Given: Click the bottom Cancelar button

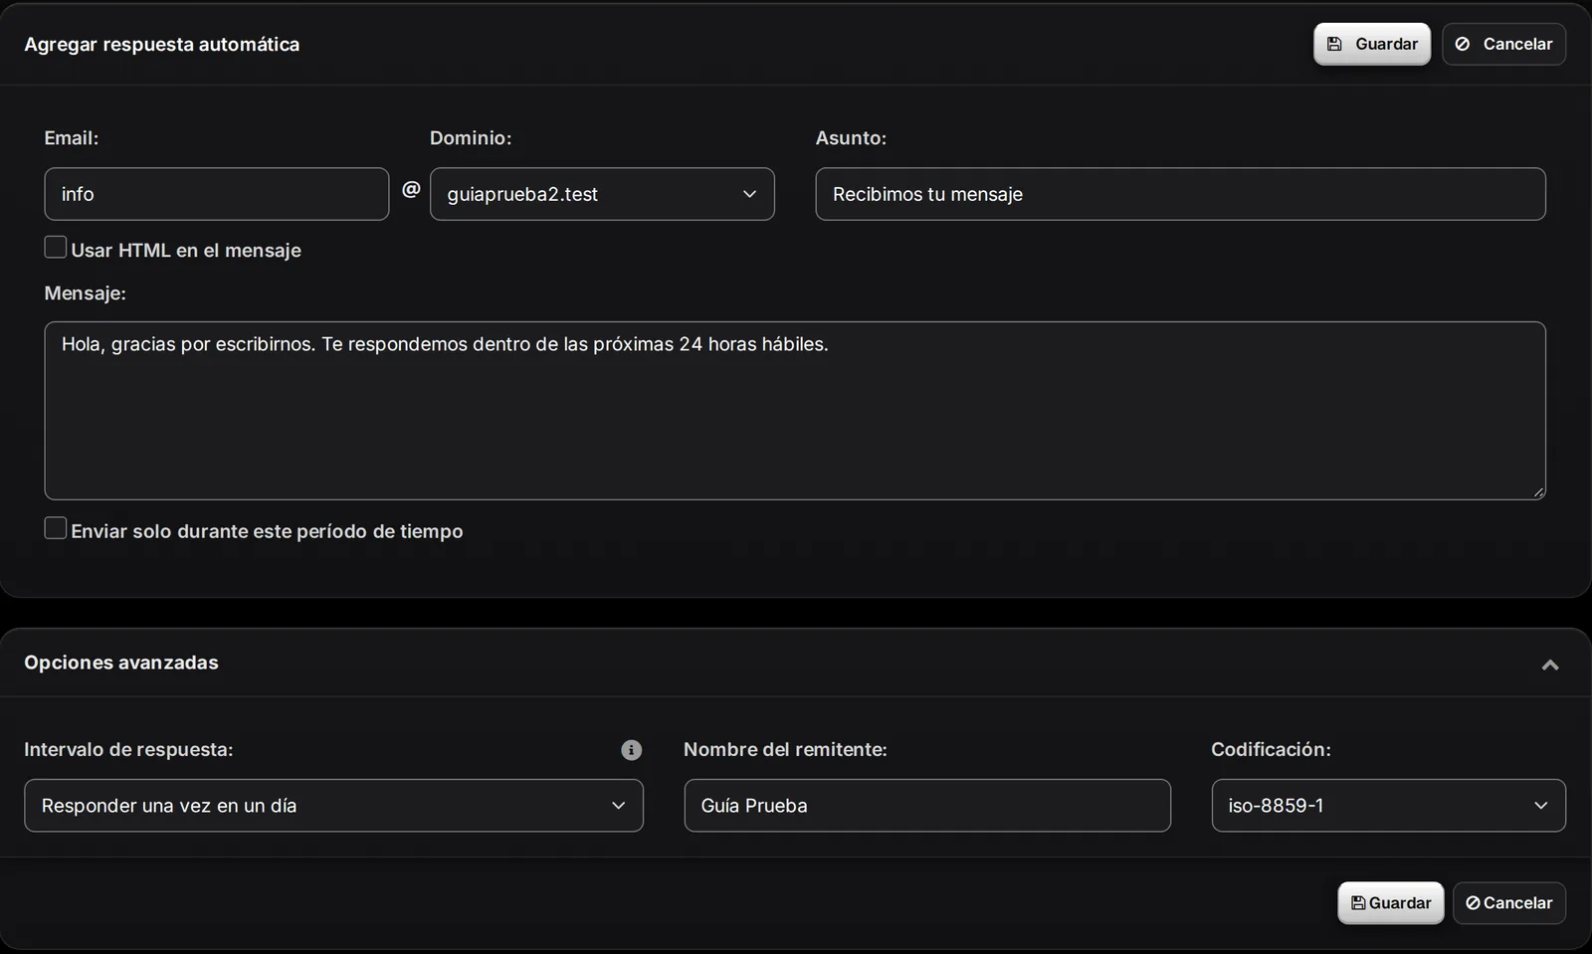Looking at the screenshot, I should (x=1508, y=903).
